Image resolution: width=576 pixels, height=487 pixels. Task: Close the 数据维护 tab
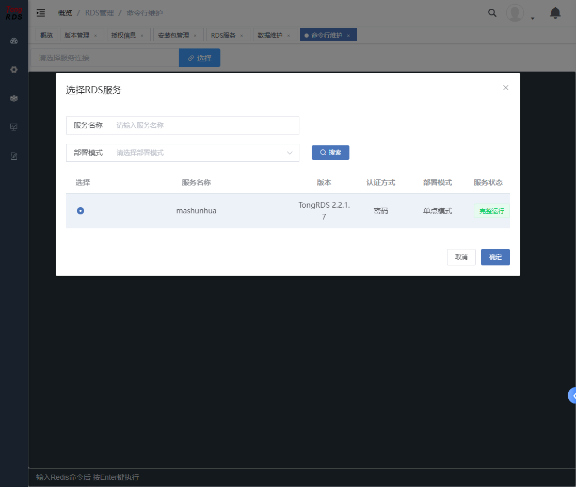click(x=289, y=36)
